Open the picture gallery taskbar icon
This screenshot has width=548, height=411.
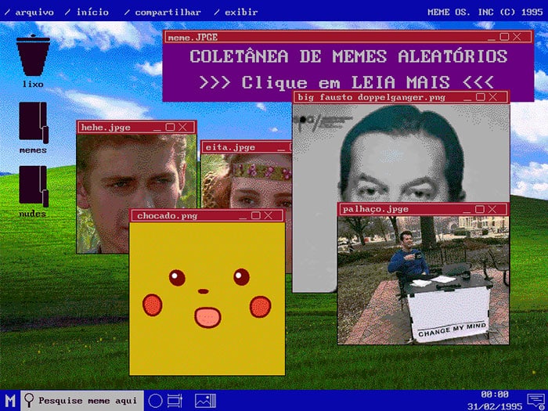204,400
